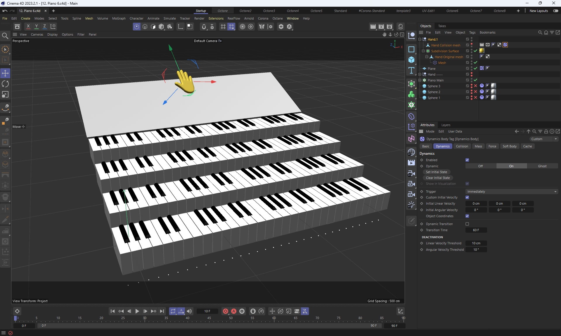Disable the Custom Initial Velocity checkbox
561x336 pixels.
tap(467, 198)
